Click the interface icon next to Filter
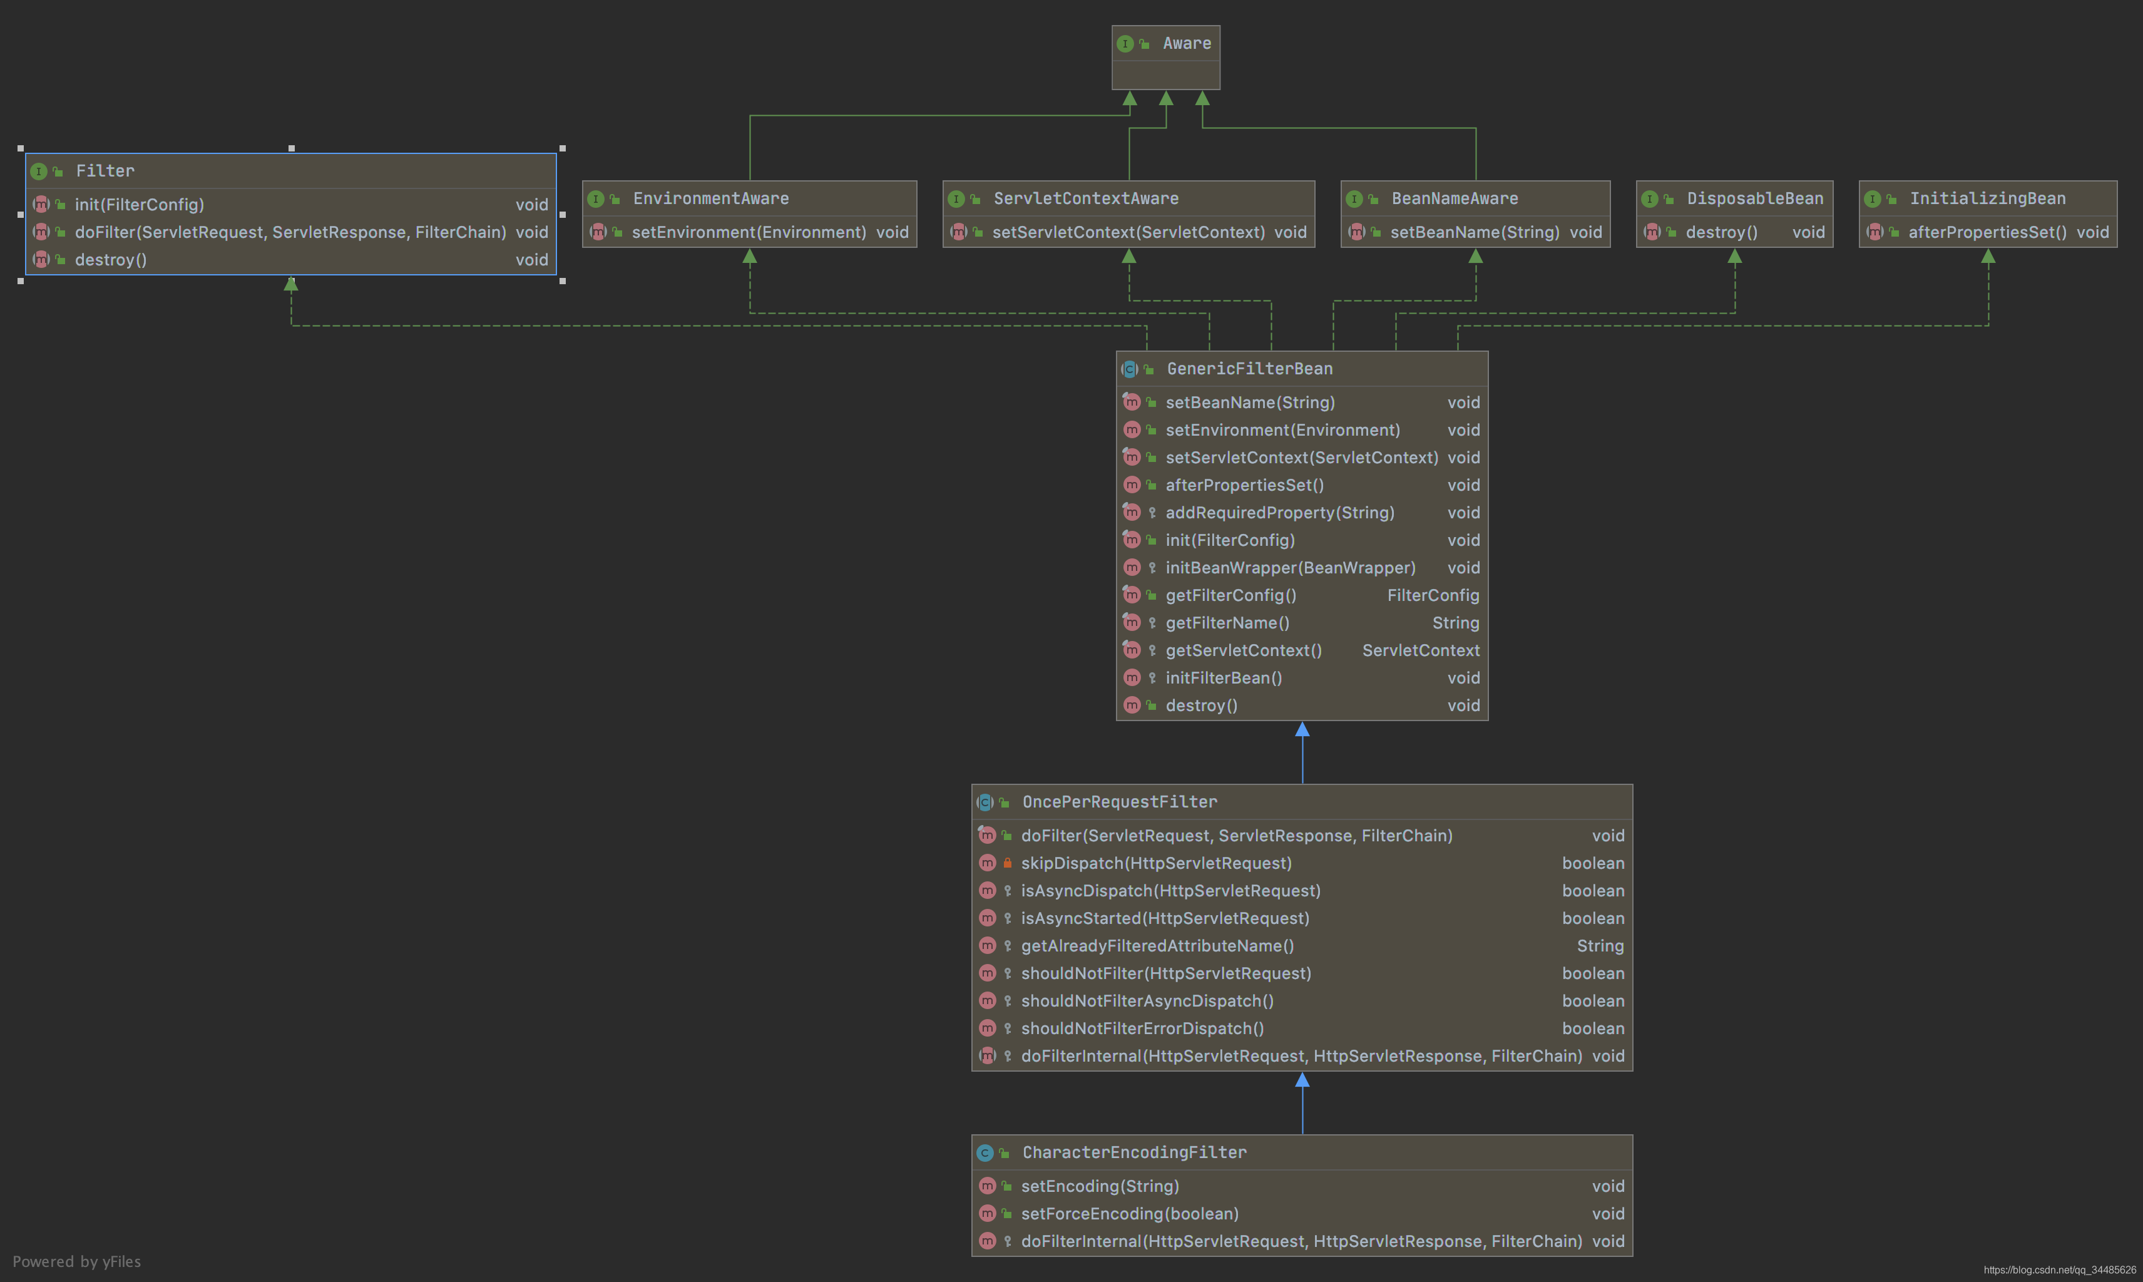 tap(39, 171)
